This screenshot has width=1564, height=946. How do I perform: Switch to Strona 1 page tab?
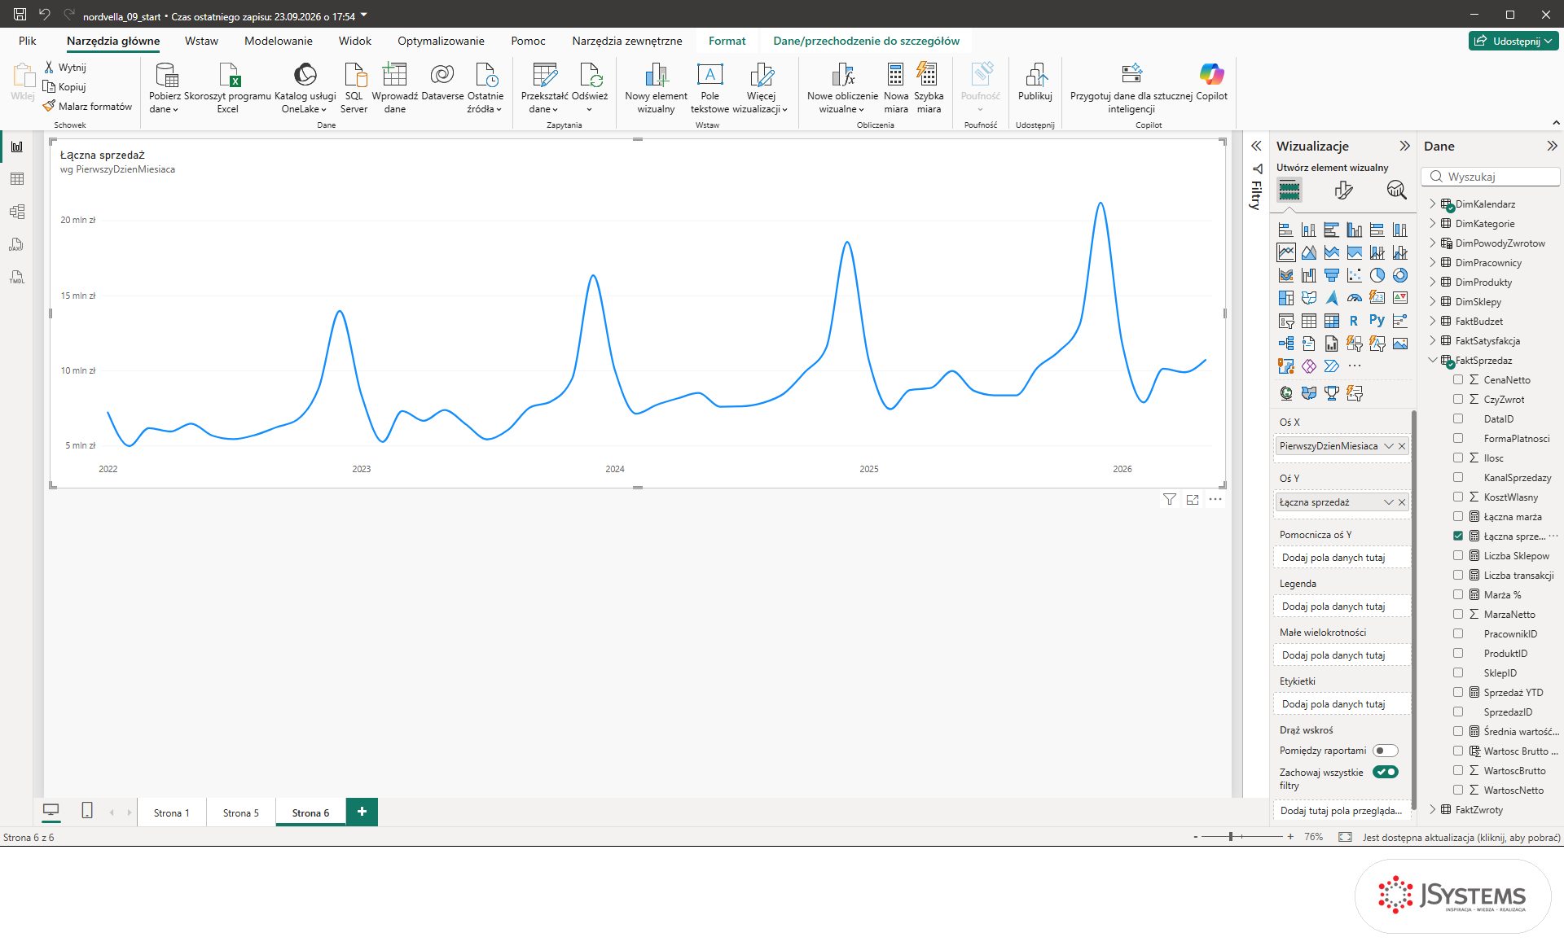tap(172, 812)
